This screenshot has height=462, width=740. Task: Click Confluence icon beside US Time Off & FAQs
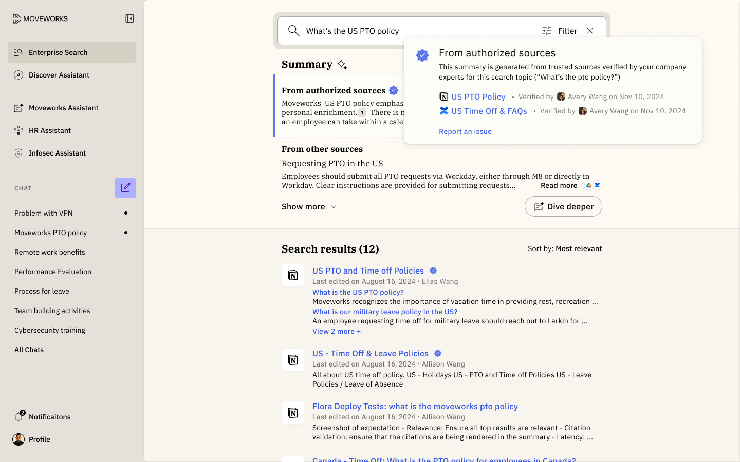coord(443,111)
